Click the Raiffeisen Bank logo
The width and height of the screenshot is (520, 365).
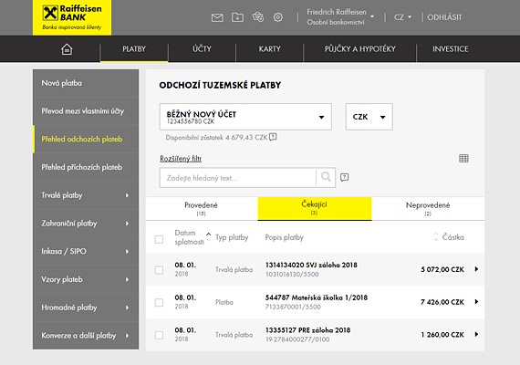click(72, 17)
